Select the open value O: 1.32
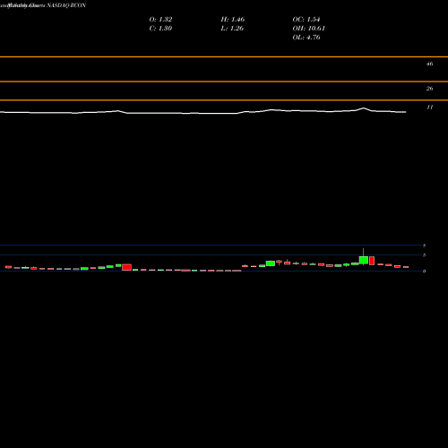 click(160, 19)
